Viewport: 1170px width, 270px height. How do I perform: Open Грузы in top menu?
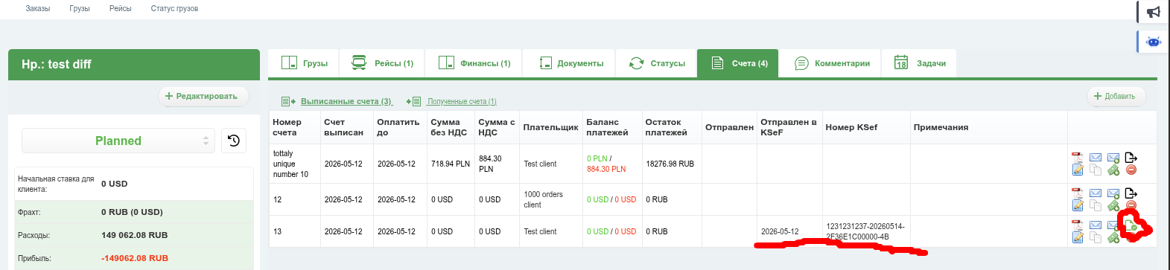(80, 9)
